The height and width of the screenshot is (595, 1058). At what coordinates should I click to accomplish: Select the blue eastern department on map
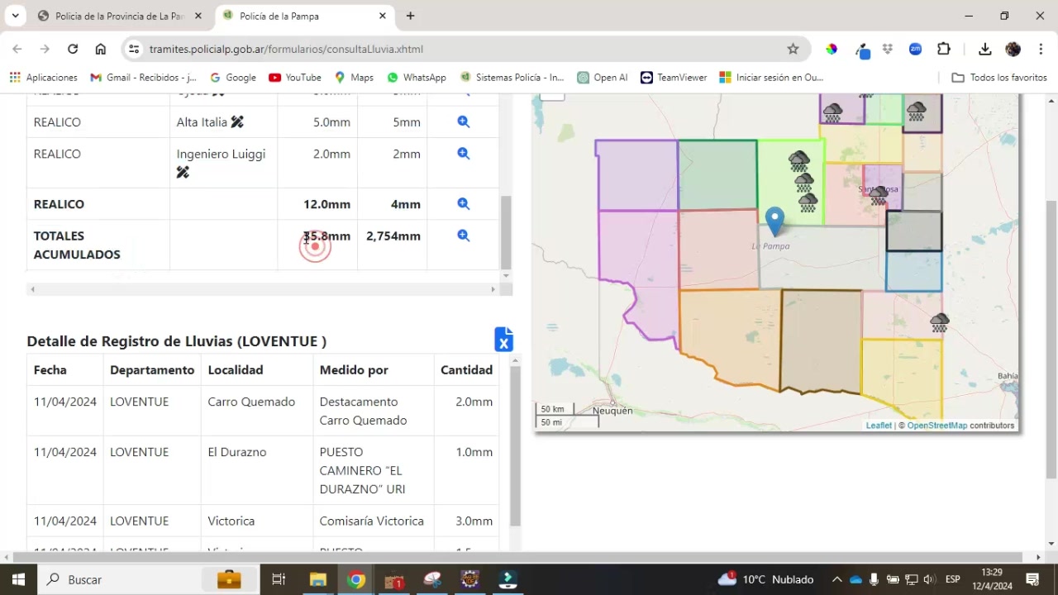tap(913, 271)
